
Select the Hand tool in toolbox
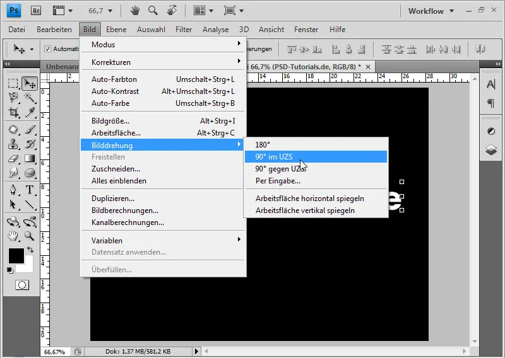[13, 236]
